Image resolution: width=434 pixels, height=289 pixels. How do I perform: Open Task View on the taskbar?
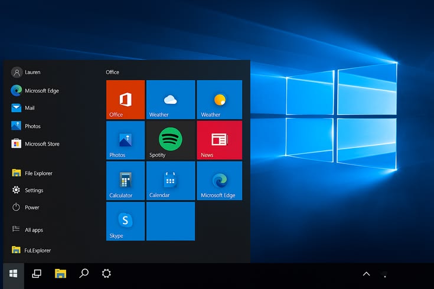pos(37,274)
